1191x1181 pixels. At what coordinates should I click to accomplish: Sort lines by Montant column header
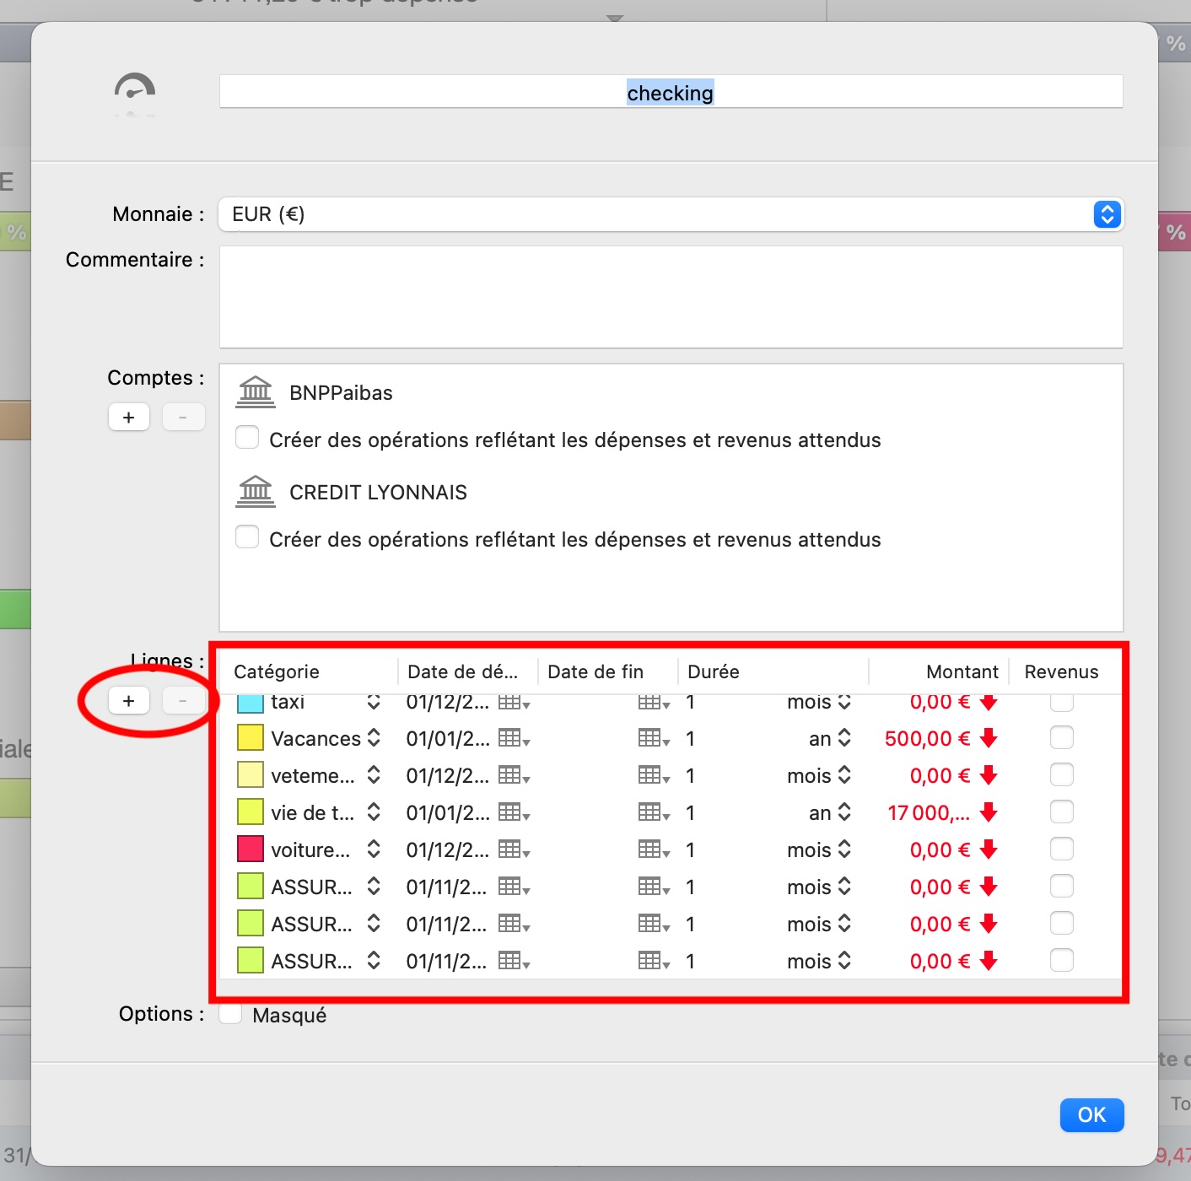(x=961, y=671)
